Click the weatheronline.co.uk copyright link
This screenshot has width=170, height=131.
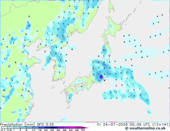pos(145,128)
